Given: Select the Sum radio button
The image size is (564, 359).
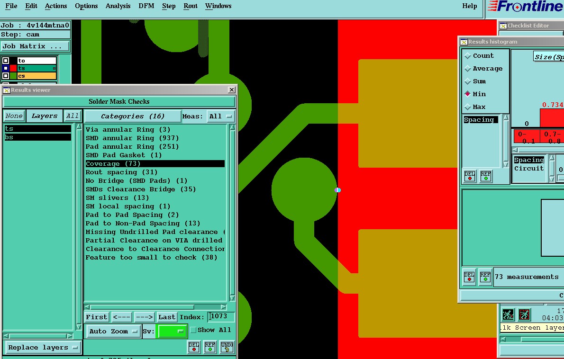Looking at the screenshot, I should (x=468, y=81).
